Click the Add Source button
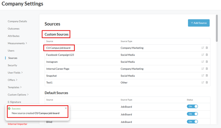The width and height of the screenshot is (221, 128). tap(199, 23)
